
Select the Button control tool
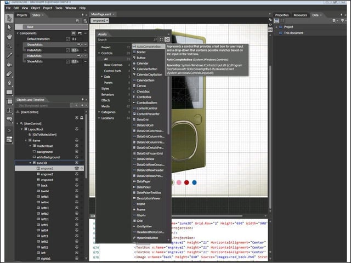point(9,119)
